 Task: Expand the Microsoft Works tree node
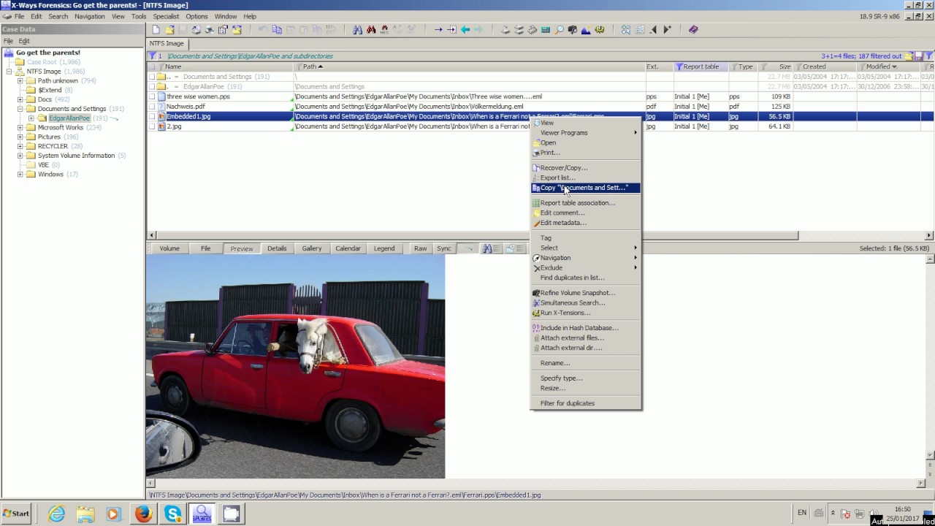coord(20,128)
